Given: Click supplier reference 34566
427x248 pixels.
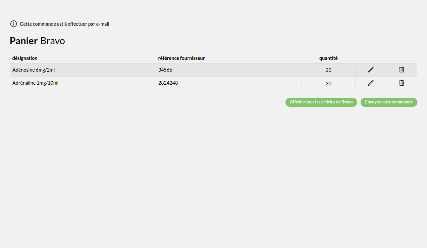Looking at the screenshot, I should [x=165, y=70].
